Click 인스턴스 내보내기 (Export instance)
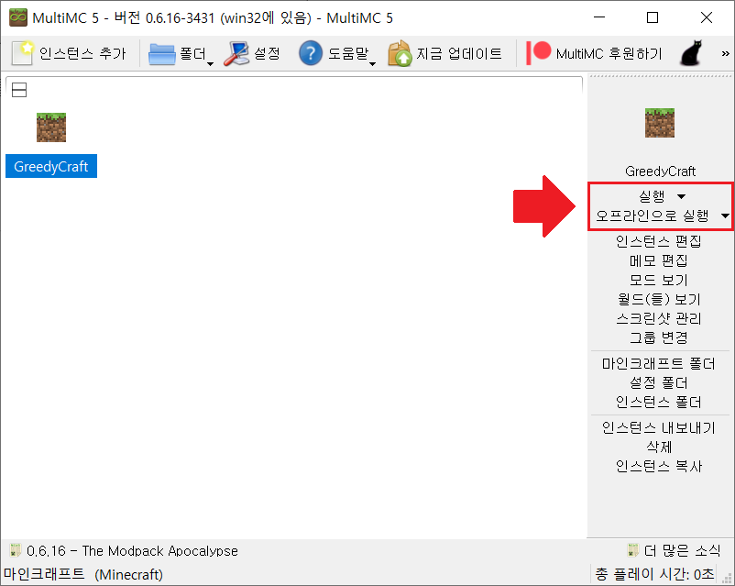 [x=659, y=428]
